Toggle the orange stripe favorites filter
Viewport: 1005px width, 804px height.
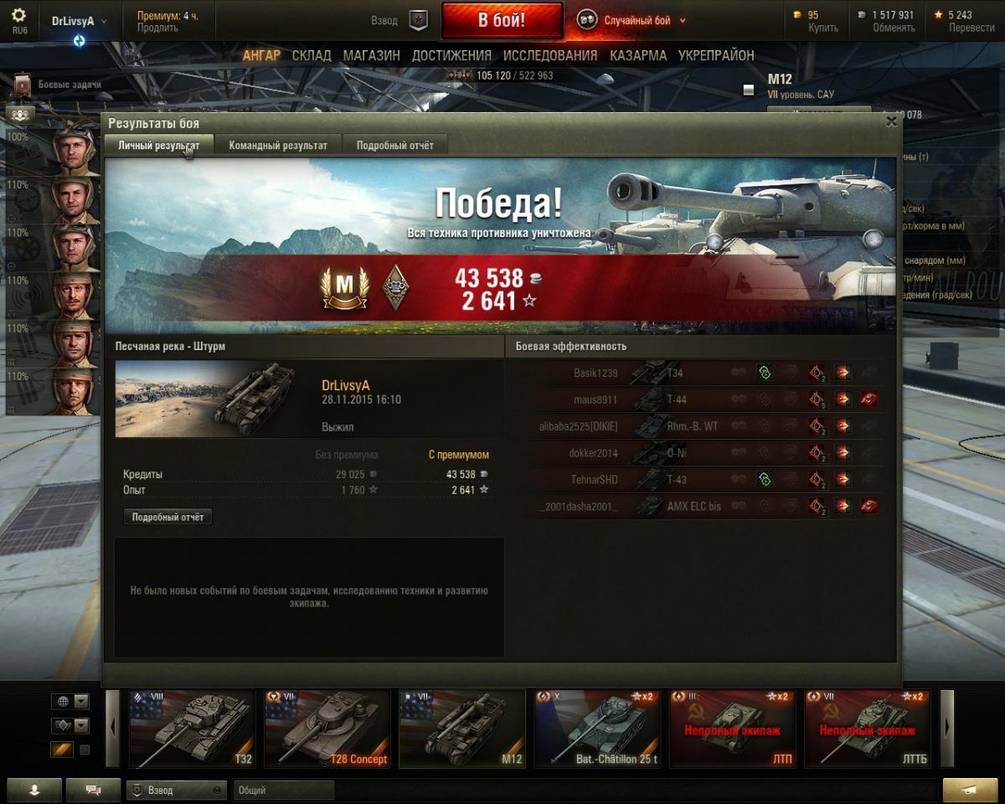[63, 750]
